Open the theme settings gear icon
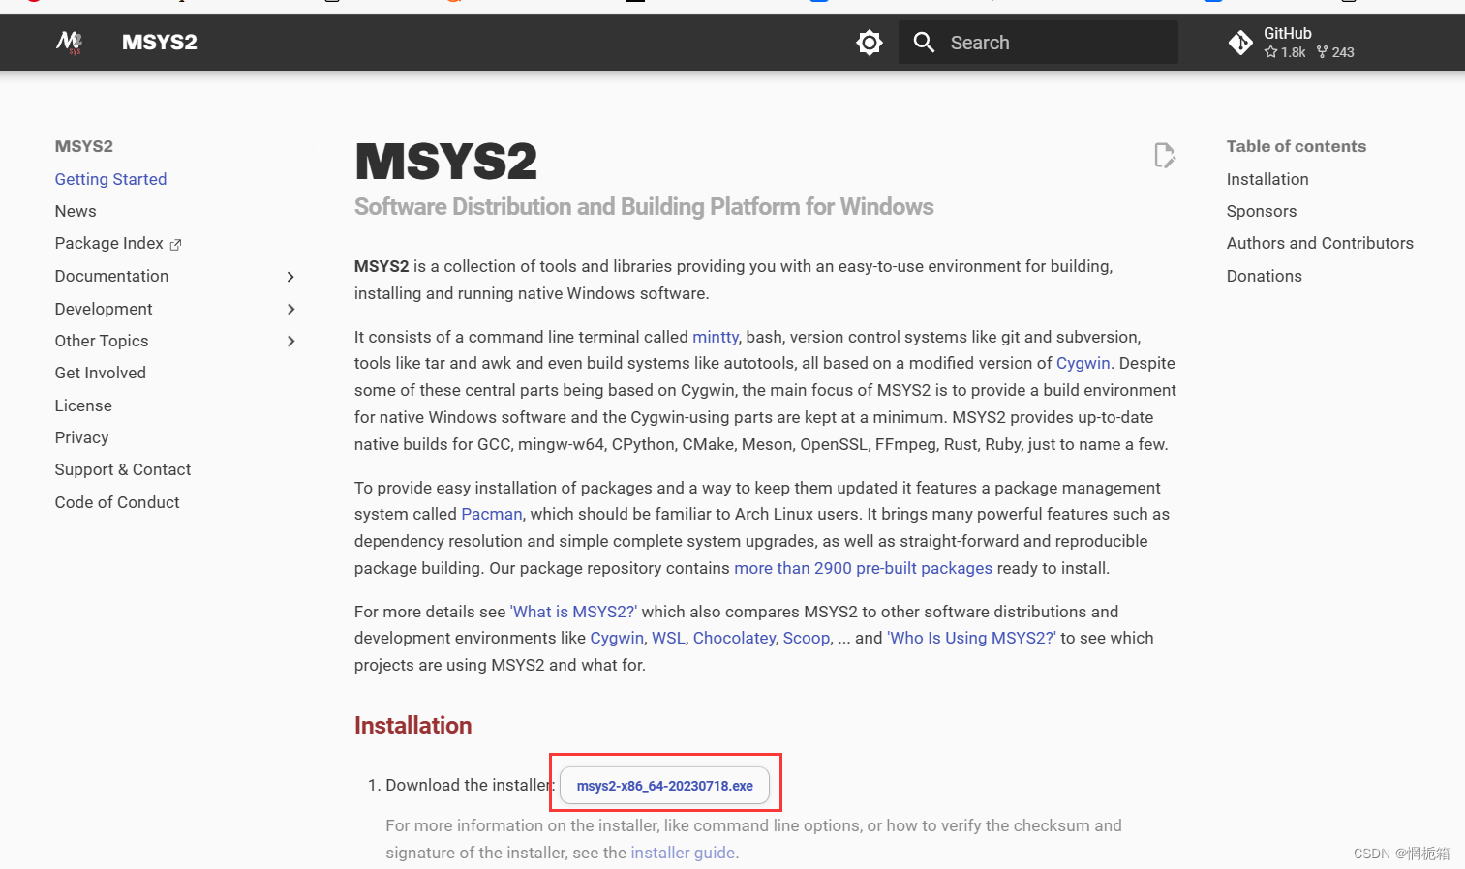The width and height of the screenshot is (1465, 869). point(869,42)
